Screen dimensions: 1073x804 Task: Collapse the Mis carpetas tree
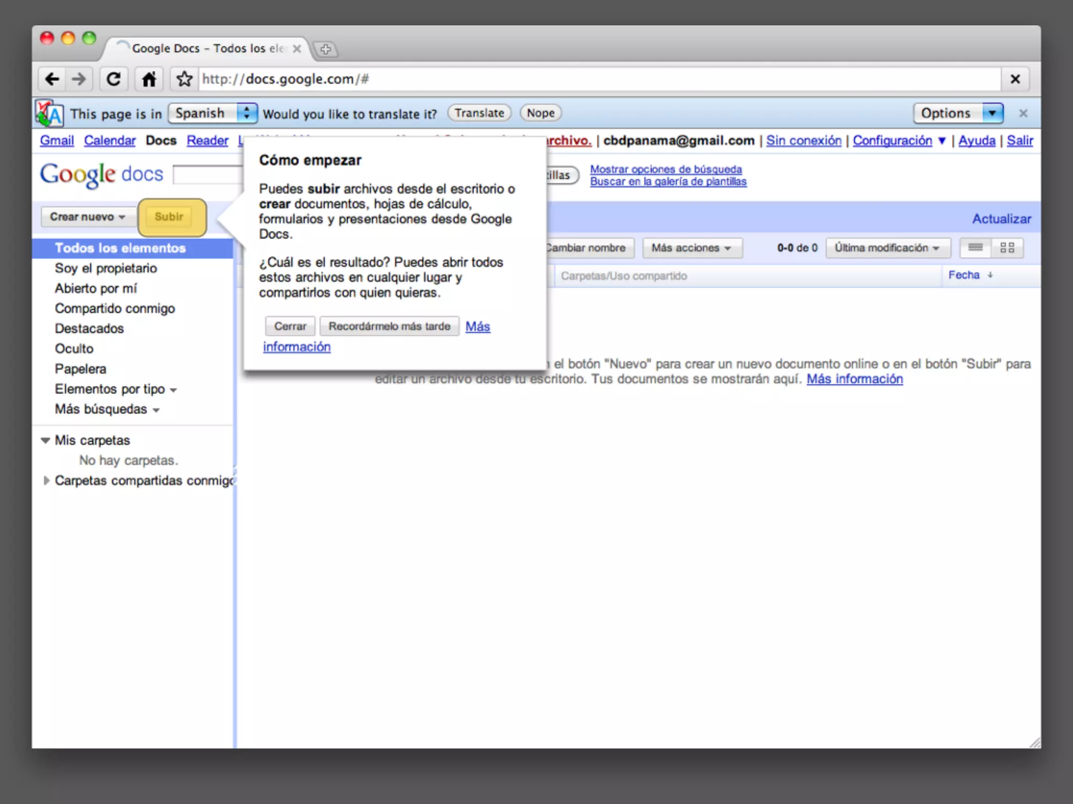tap(46, 440)
